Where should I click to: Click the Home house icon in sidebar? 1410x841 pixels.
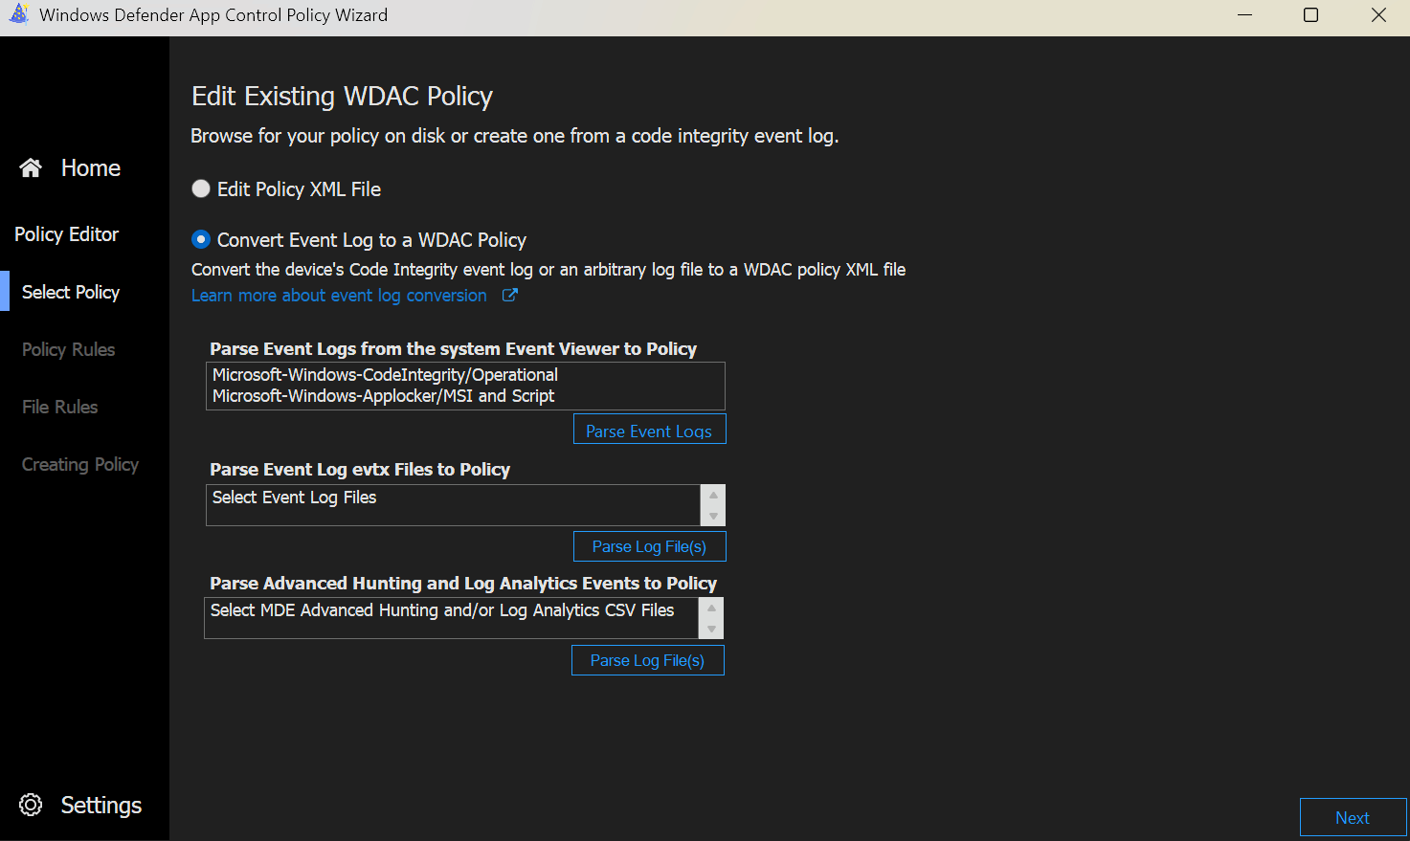(x=31, y=168)
